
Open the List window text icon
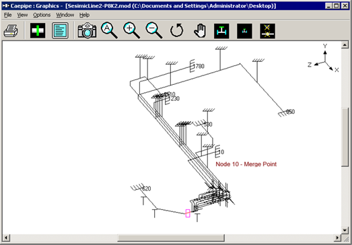click(60, 30)
